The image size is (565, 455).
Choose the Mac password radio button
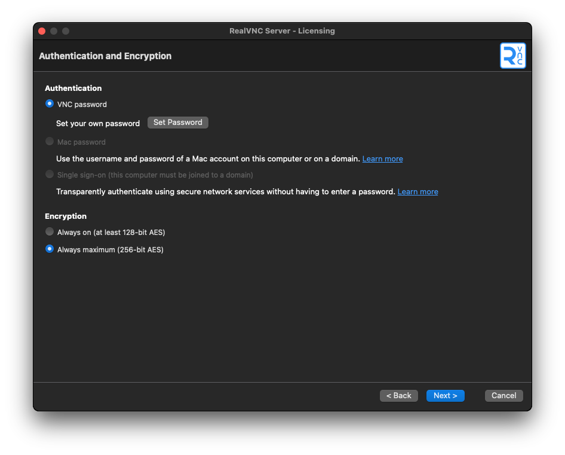click(x=50, y=142)
